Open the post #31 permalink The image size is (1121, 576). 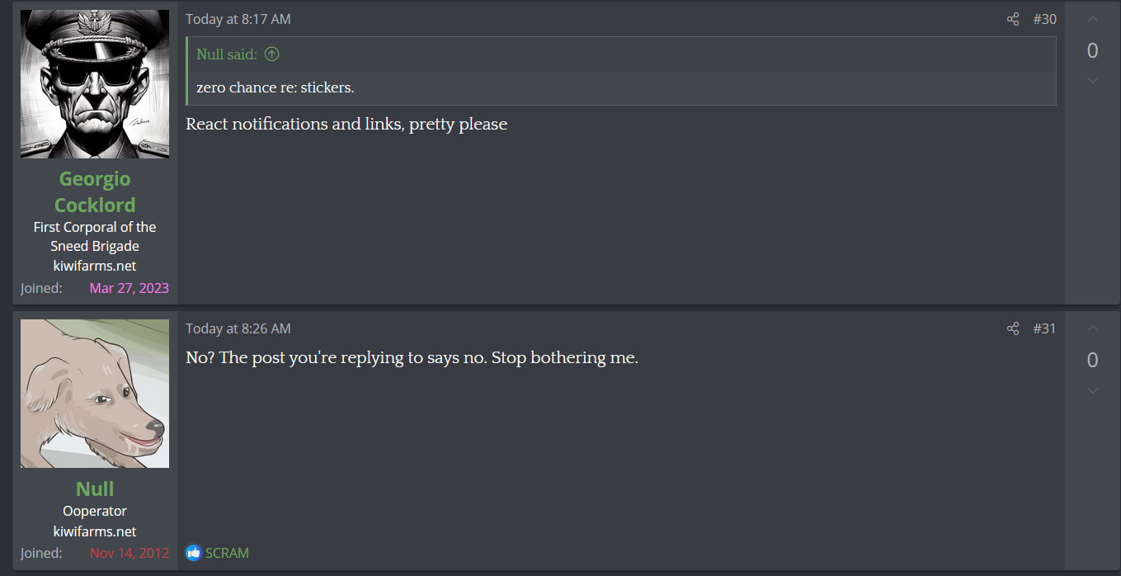[x=1044, y=328]
